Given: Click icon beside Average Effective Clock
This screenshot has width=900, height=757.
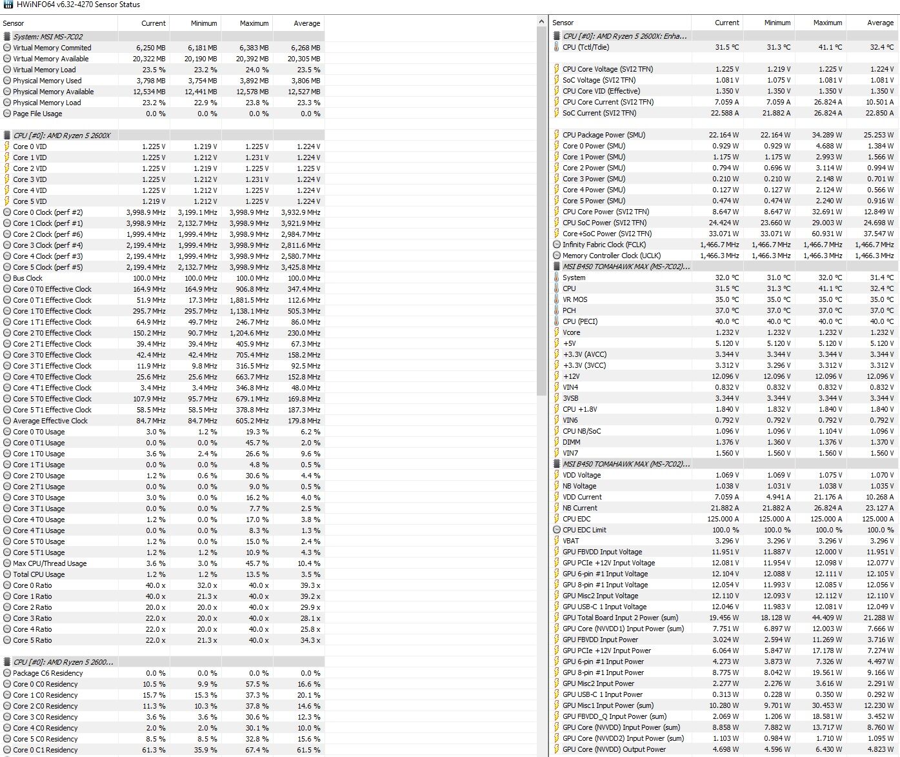Looking at the screenshot, I should (x=7, y=421).
